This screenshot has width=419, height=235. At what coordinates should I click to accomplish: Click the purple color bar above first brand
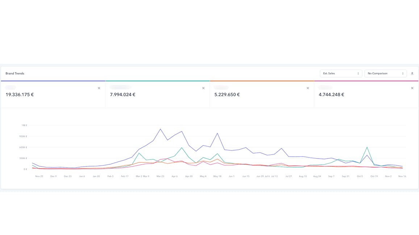tap(53, 81)
